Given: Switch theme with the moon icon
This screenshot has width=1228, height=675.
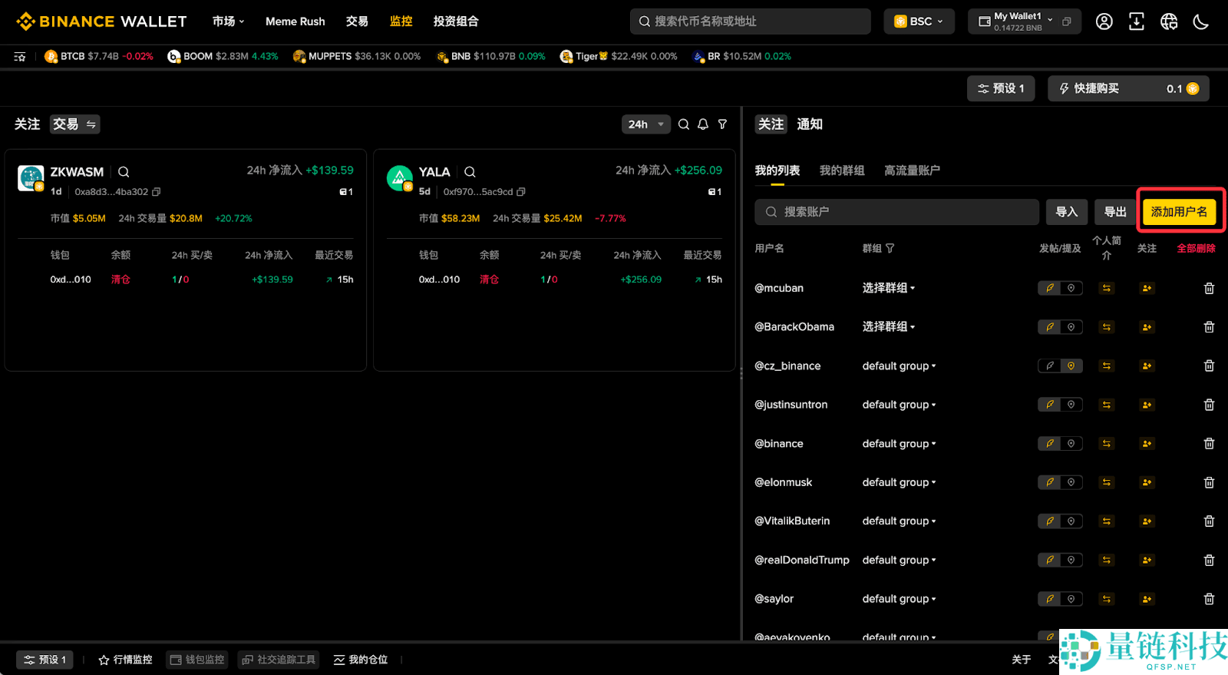Looking at the screenshot, I should [1201, 22].
